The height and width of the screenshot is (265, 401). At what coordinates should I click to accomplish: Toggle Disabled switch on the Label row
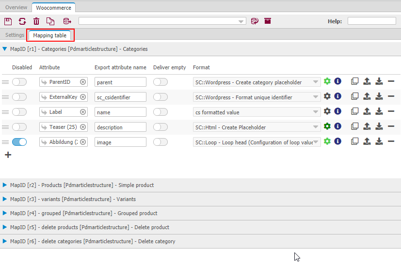19,112
